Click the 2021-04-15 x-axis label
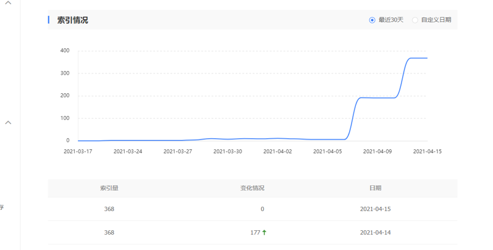The image size is (493, 250). coord(427,151)
